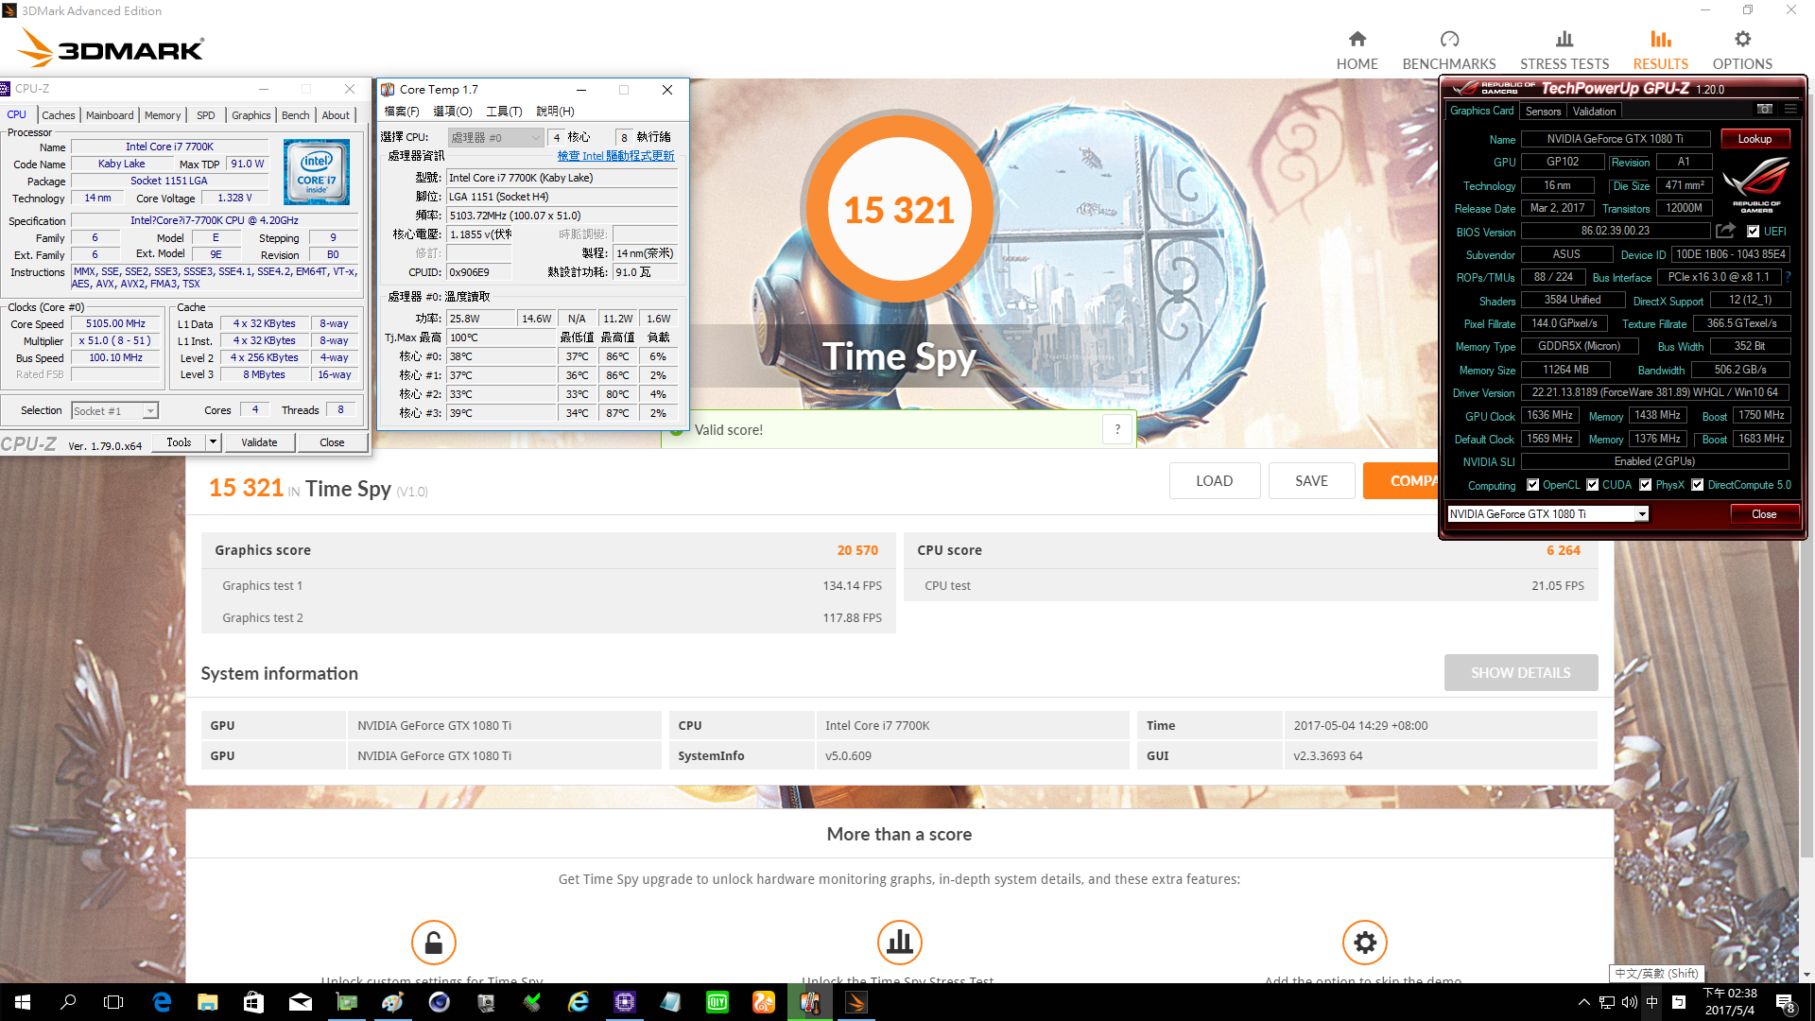
Task: Switch to the Mainboard tab in CPU-Z
Action: click(110, 115)
